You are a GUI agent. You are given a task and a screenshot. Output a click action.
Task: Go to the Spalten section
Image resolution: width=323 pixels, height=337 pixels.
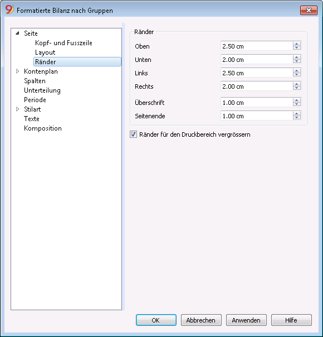35,81
